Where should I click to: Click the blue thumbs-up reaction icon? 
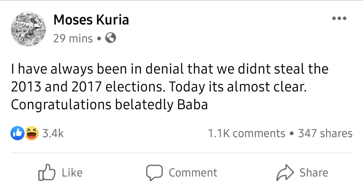(18, 133)
